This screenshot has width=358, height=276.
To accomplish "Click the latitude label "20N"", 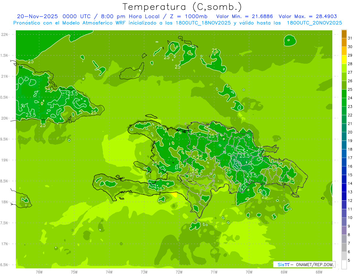I will point(5,118).
